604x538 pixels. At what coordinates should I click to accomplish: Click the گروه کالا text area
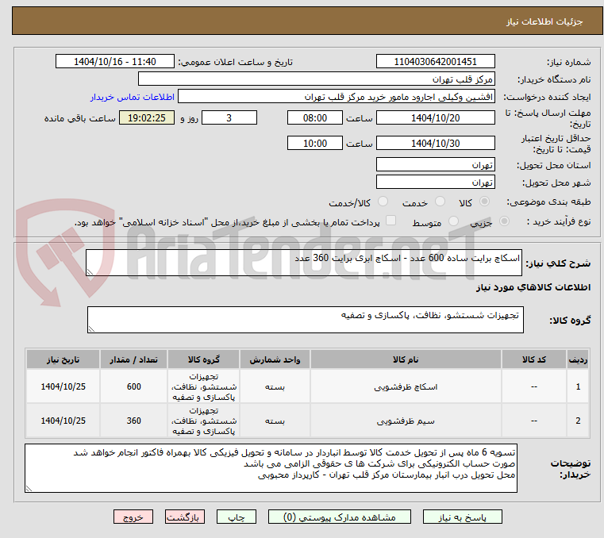tap(305, 320)
